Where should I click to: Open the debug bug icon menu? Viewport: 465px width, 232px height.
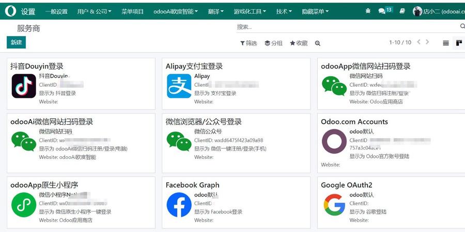[x=368, y=11]
